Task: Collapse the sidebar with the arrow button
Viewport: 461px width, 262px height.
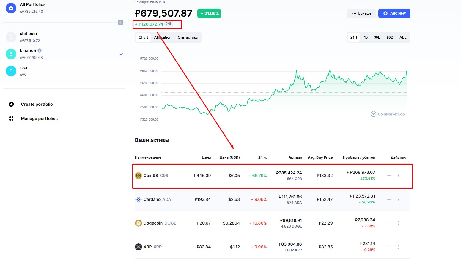Action: 120,23
